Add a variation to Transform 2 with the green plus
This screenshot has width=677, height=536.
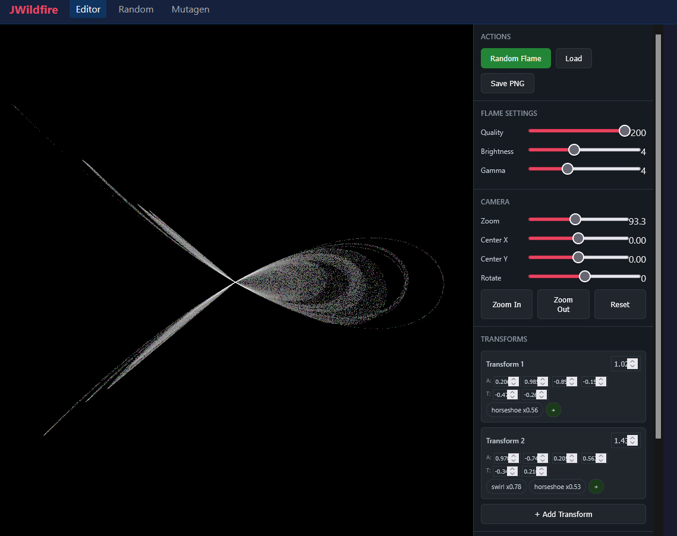[596, 487]
